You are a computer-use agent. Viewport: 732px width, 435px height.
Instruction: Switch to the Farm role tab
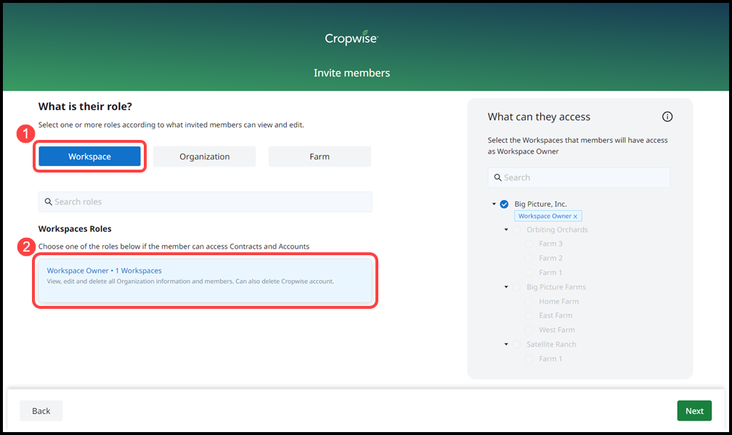(319, 156)
